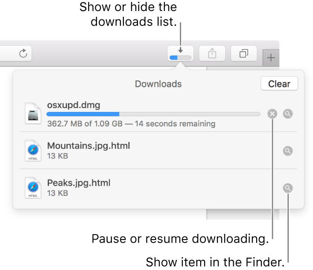Click the Peaks.jpg.html file icon
Screen dimensions: 313x270
coord(33,188)
